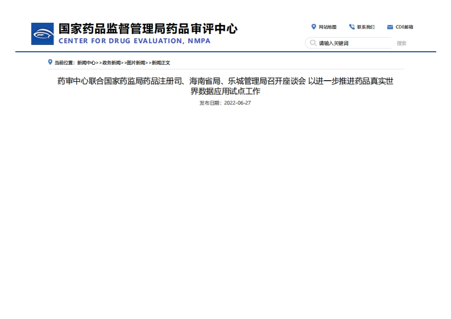This screenshot has width=451, height=319.
Task: Navigate to 图片新闻 breadcrumb item
Action: coord(136,63)
